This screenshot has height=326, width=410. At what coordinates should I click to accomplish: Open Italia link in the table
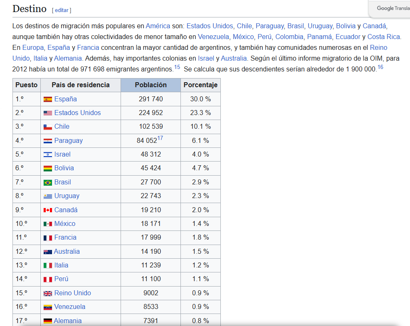pyautogui.click(x=61, y=265)
